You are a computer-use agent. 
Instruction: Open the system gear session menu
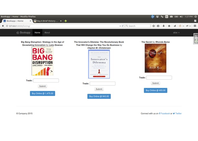point(196,17)
